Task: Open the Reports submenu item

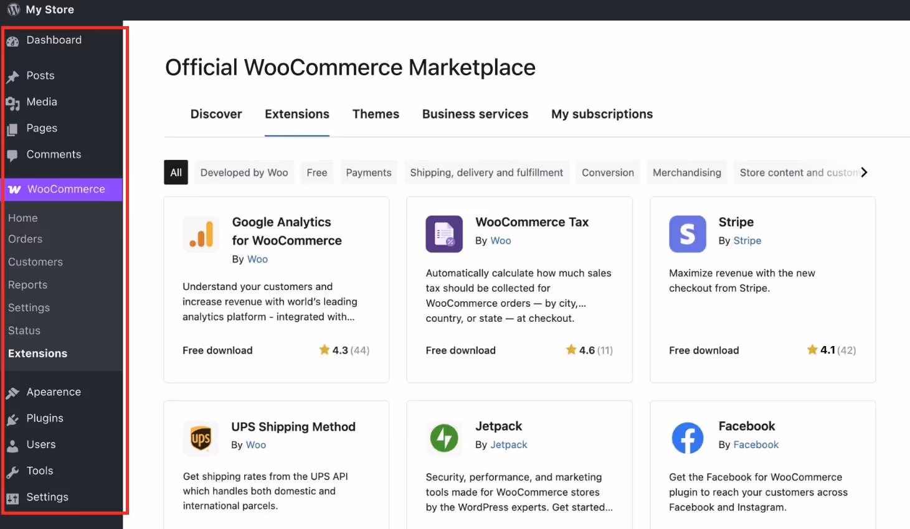Action: click(27, 285)
